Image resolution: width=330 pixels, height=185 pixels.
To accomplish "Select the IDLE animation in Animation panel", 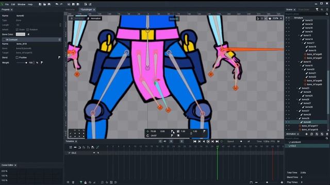I will tap(293, 146).
